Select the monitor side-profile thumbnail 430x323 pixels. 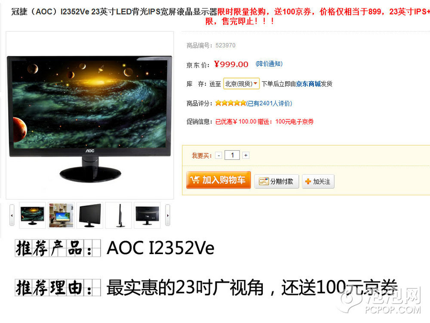pos(119,215)
